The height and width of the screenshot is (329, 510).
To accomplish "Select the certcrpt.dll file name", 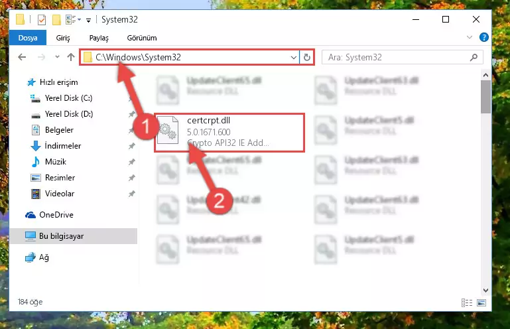I will click(208, 121).
